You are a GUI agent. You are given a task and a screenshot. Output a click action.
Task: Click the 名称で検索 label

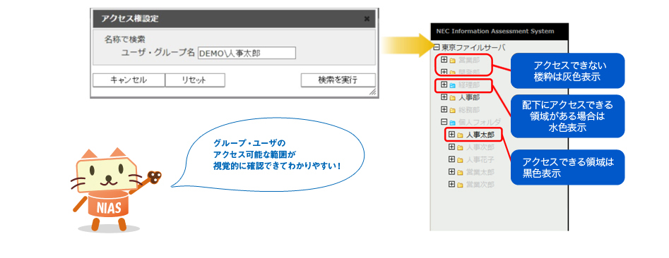124,39
